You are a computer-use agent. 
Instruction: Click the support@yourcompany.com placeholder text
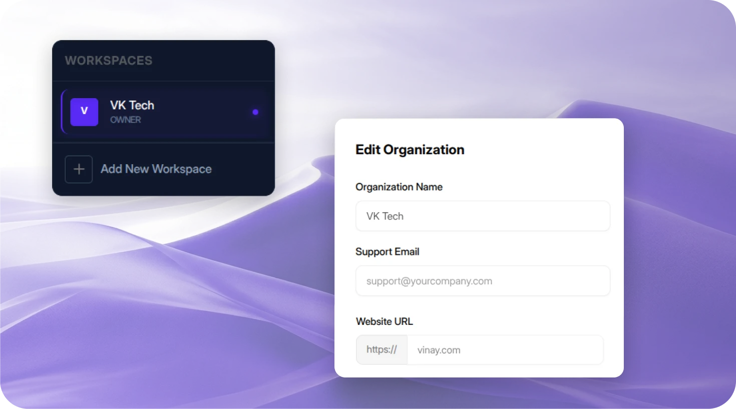click(x=429, y=281)
